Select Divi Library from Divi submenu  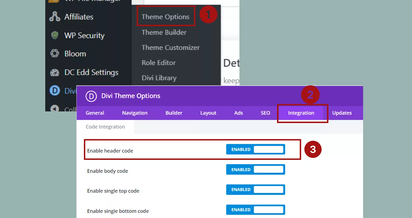[159, 78]
